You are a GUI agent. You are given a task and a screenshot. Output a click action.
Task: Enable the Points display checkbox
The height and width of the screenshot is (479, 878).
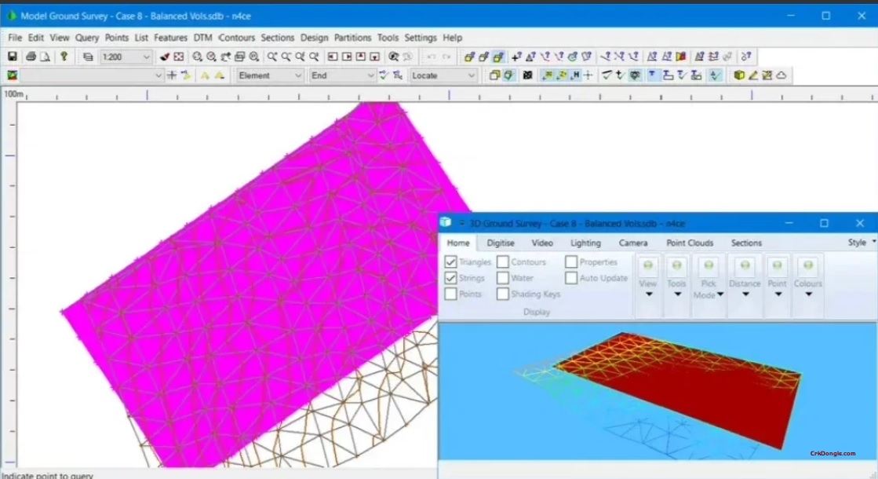pos(450,294)
